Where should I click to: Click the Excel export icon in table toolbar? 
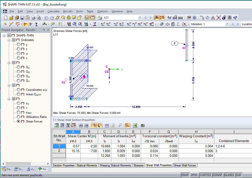135,125
